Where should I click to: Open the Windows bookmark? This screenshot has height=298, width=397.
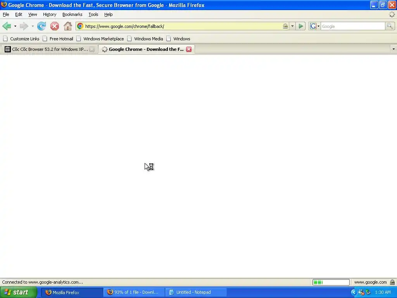(178, 39)
